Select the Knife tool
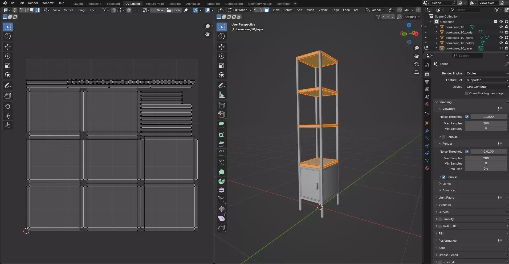Image resolution: width=509 pixels, height=264 pixels. tap(222, 162)
